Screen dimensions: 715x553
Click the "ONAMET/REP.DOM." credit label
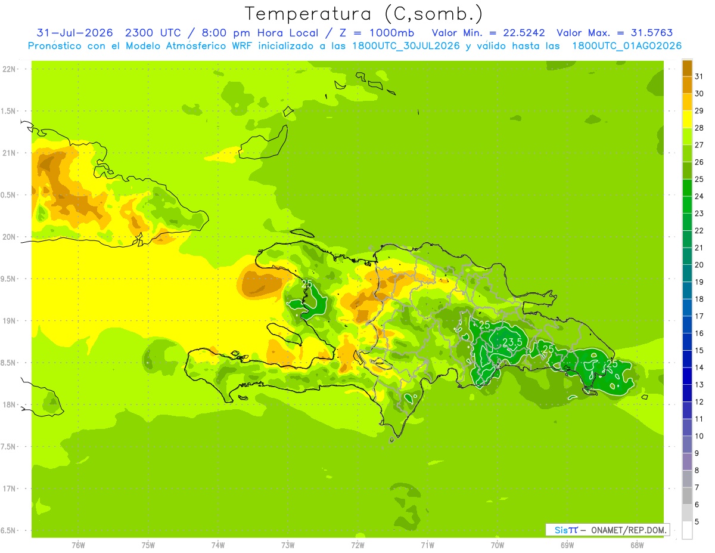click(x=629, y=530)
